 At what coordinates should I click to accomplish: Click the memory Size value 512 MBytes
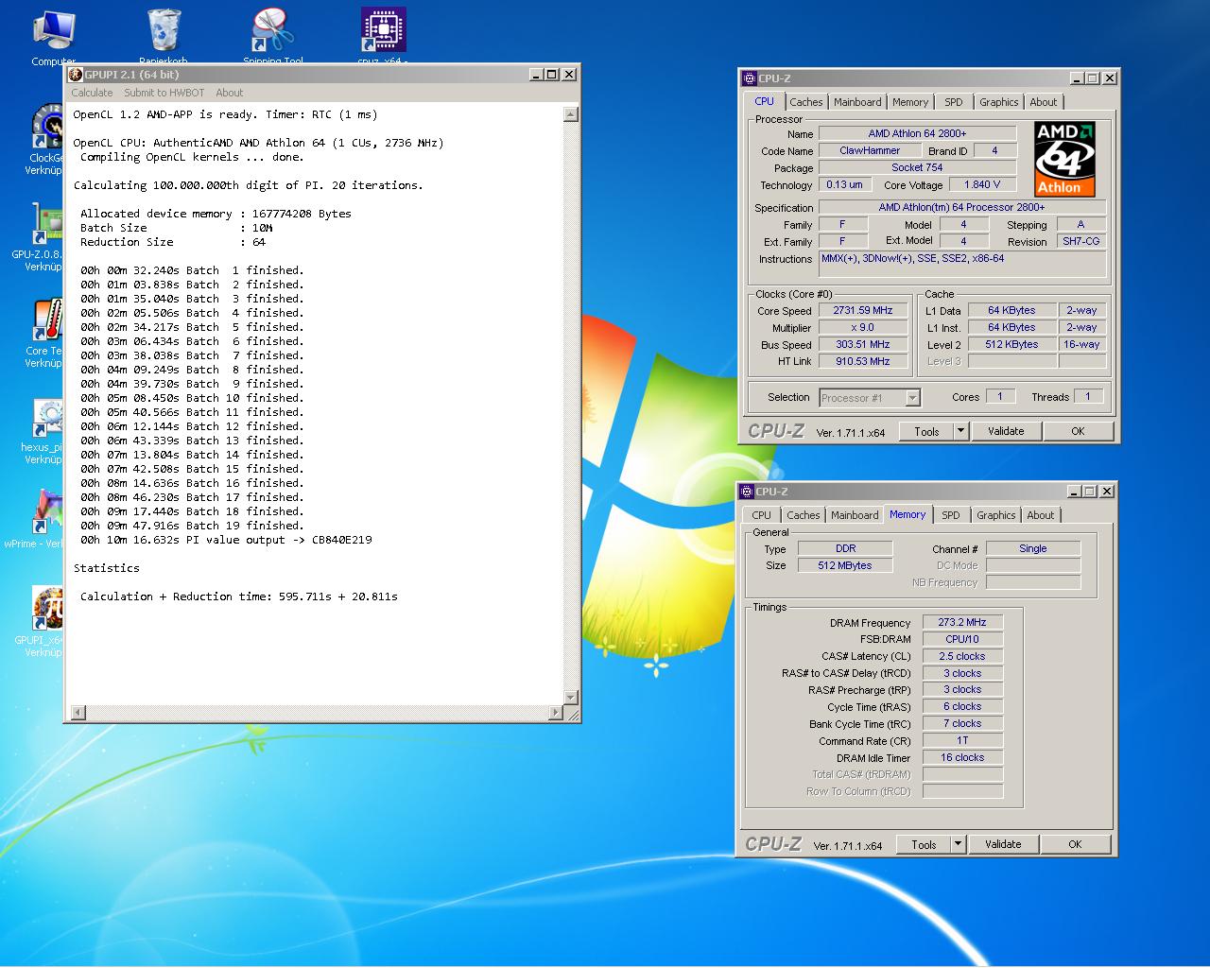tap(845, 565)
